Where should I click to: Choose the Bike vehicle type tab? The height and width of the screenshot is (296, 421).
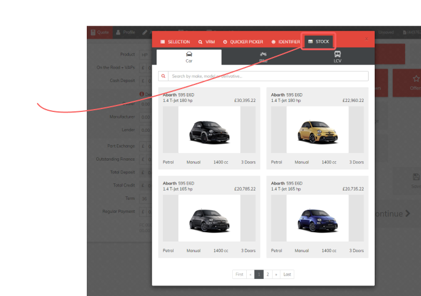[x=263, y=57]
